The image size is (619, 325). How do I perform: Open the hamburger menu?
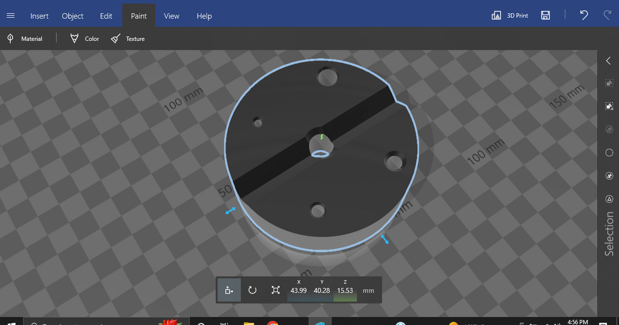pos(10,15)
